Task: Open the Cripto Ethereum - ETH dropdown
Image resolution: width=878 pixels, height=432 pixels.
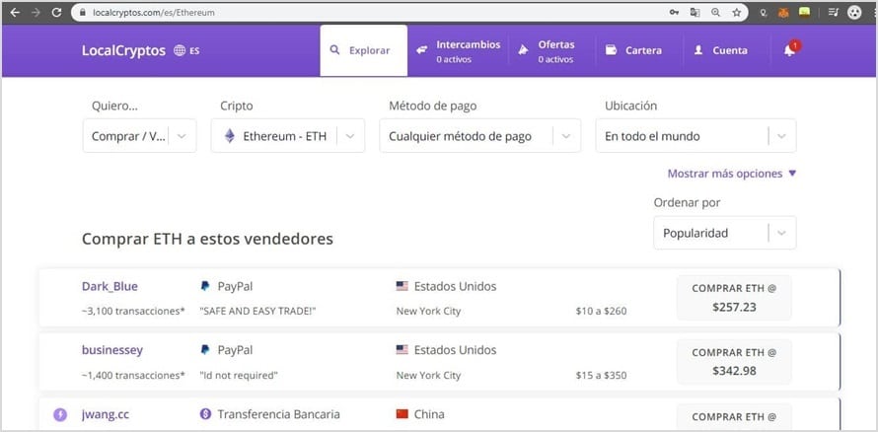Action: (x=288, y=136)
